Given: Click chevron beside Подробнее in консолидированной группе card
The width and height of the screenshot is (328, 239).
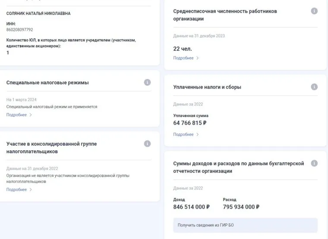Looking at the screenshot, I should point(31,189).
